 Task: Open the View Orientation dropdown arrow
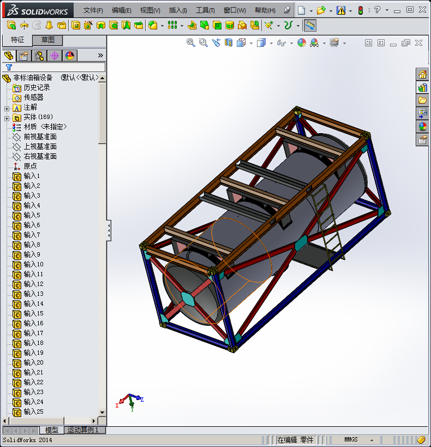point(251,43)
